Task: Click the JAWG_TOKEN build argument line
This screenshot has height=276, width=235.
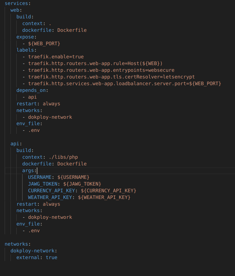Action: point(64,184)
